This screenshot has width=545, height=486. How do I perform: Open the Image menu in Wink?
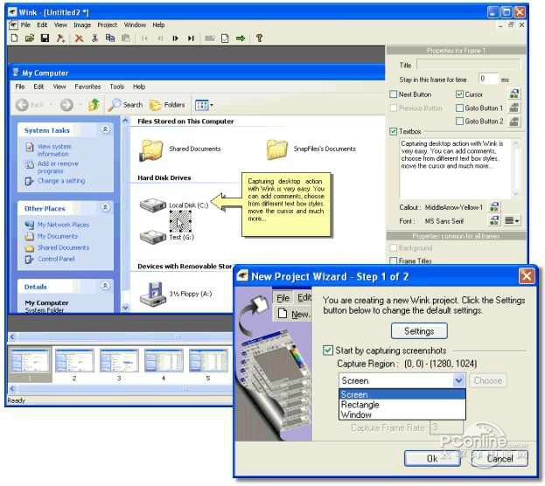[82, 25]
